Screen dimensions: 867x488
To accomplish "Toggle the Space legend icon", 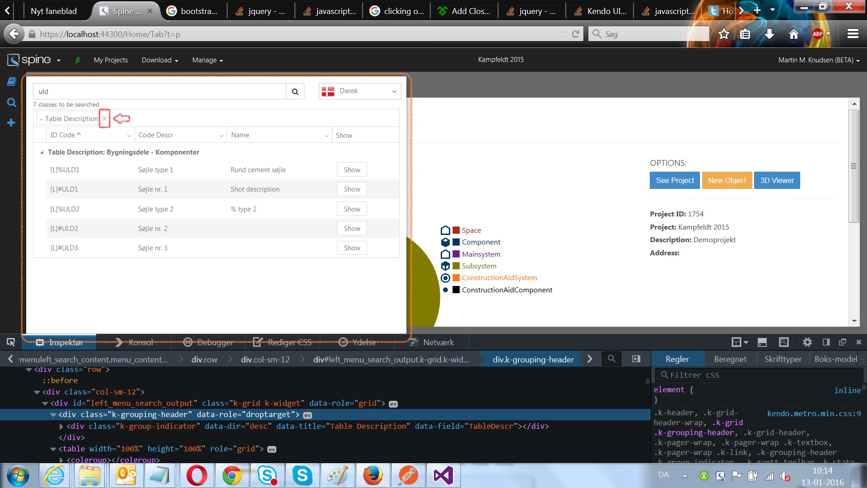I will point(445,230).
